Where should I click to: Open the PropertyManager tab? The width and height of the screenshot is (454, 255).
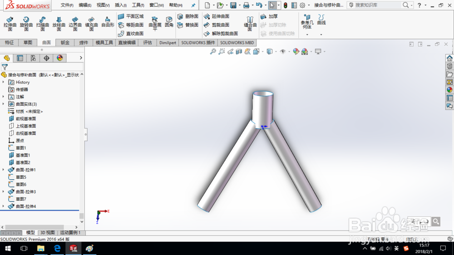point(20,58)
